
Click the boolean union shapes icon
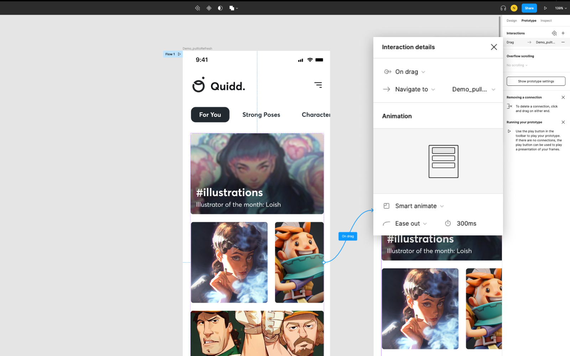[x=232, y=8]
